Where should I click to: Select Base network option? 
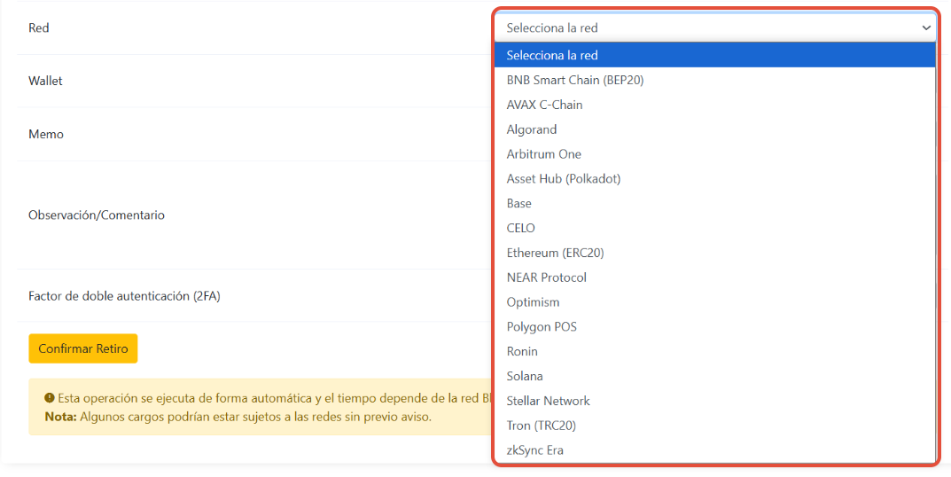[715, 203]
